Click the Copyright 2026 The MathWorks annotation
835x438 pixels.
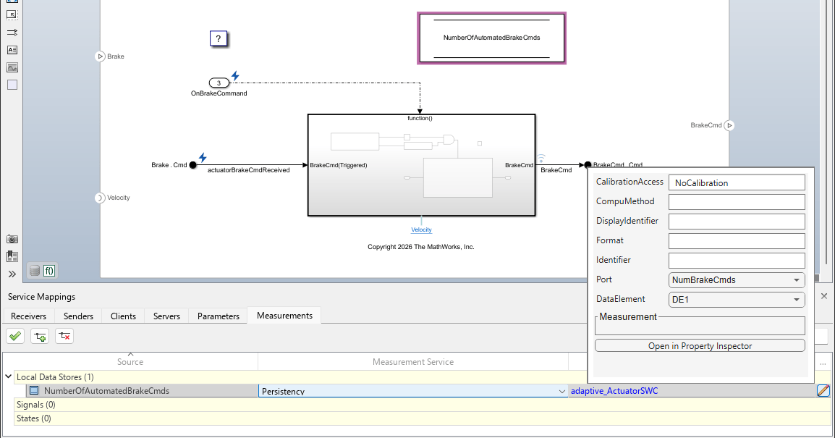coord(420,247)
